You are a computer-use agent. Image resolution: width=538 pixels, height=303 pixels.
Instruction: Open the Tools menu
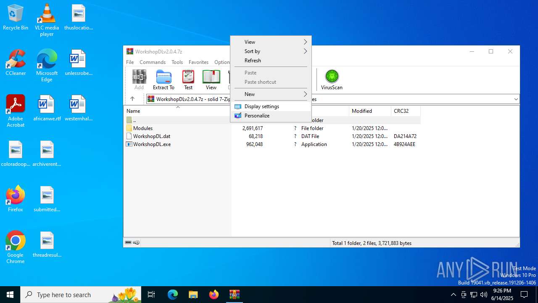click(x=177, y=62)
